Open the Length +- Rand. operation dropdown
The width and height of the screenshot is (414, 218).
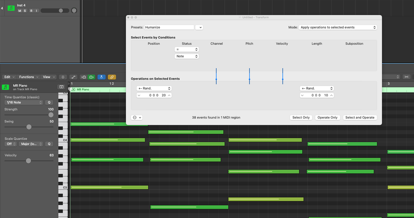[317, 88]
